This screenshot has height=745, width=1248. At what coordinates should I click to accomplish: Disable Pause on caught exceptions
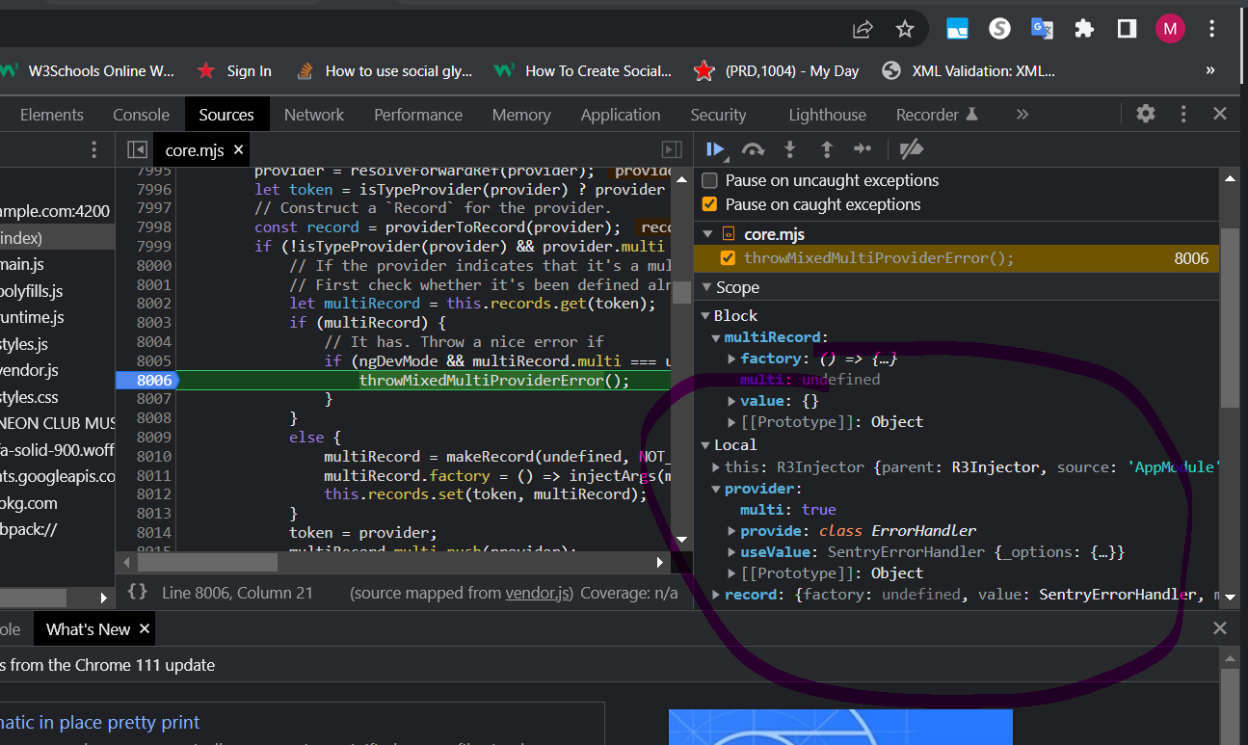click(x=710, y=203)
